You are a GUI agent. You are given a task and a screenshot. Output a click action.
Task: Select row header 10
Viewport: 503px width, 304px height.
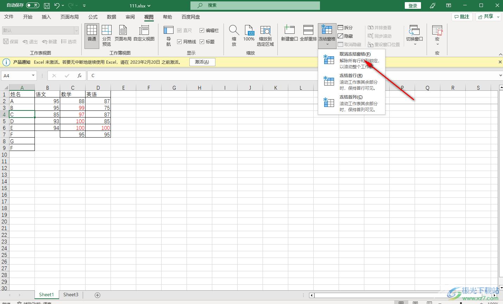coord(4,155)
